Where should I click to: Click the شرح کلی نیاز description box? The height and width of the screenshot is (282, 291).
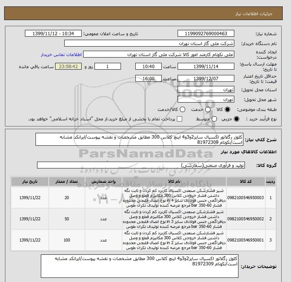click(139, 139)
